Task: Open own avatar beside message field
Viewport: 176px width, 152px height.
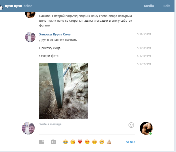Action: click(28, 128)
